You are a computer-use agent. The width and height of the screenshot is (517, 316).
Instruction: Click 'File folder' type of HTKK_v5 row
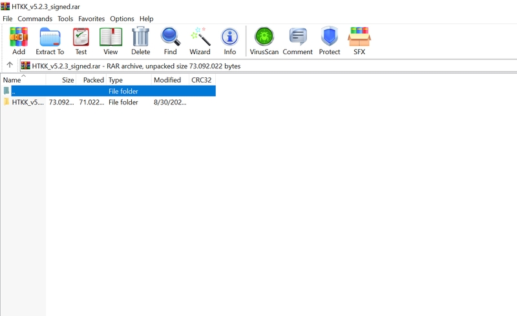[x=123, y=102]
